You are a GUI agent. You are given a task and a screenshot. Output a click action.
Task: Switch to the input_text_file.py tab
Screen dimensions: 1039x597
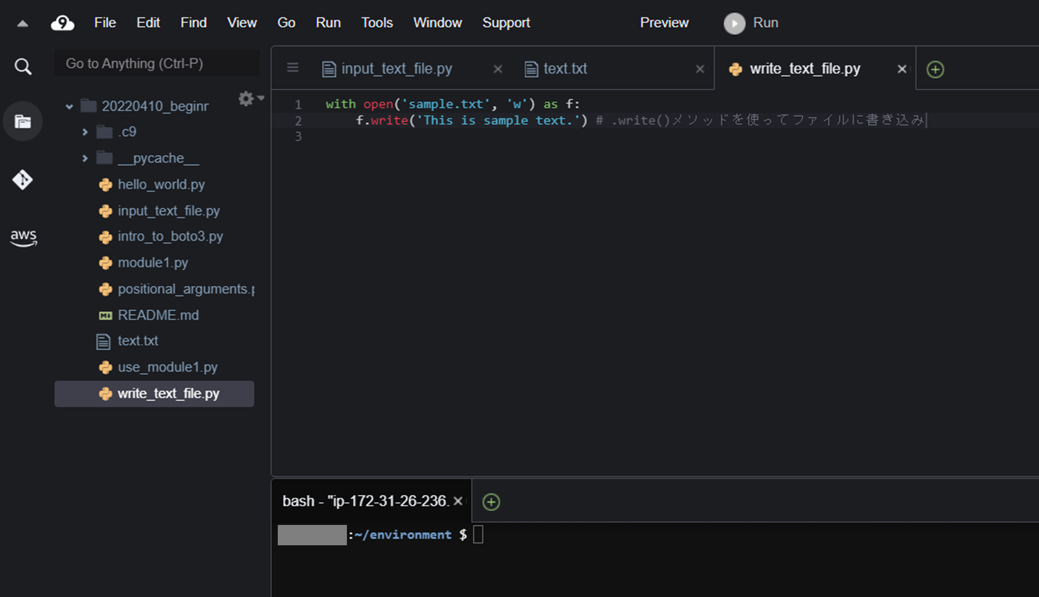[397, 69]
